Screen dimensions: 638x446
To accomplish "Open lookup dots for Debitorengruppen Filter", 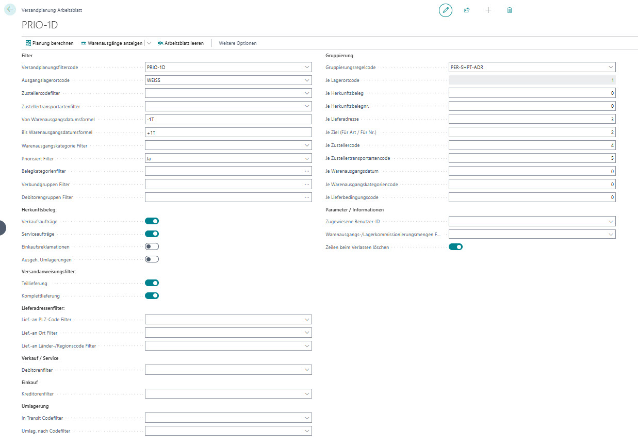I will pos(307,197).
